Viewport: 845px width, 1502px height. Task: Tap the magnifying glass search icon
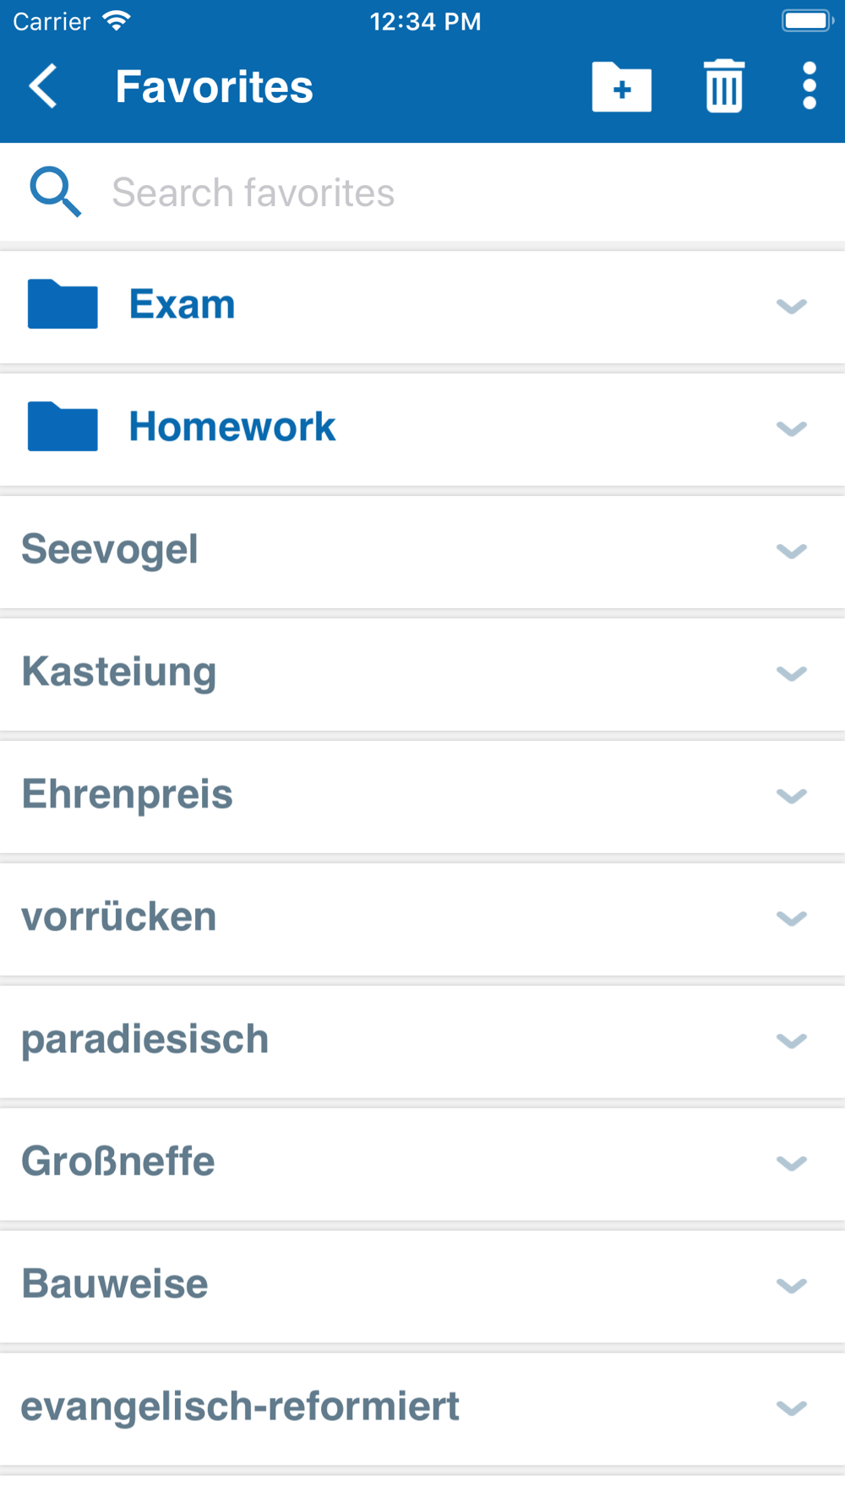pos(56,192)
